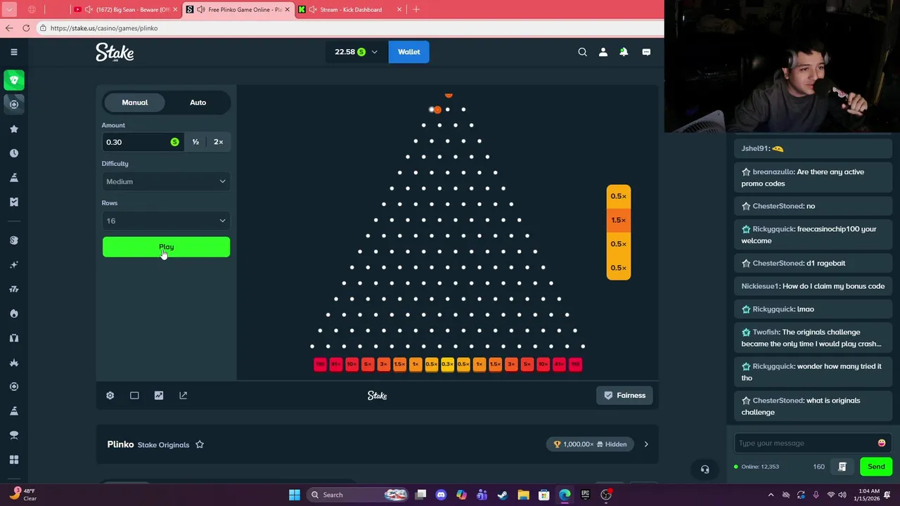This screenshot has height=506, width=900.
Task: Show hidden system tray icons
Action: click(x=771, y=495)
